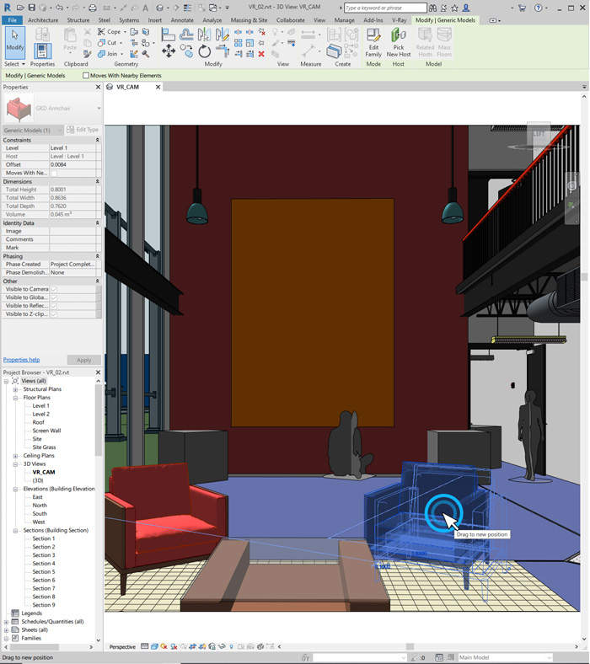The height and width of the screenshot is (664, 590).
Task: Open the Architecture ribbon tab
Action: point(43,19)
